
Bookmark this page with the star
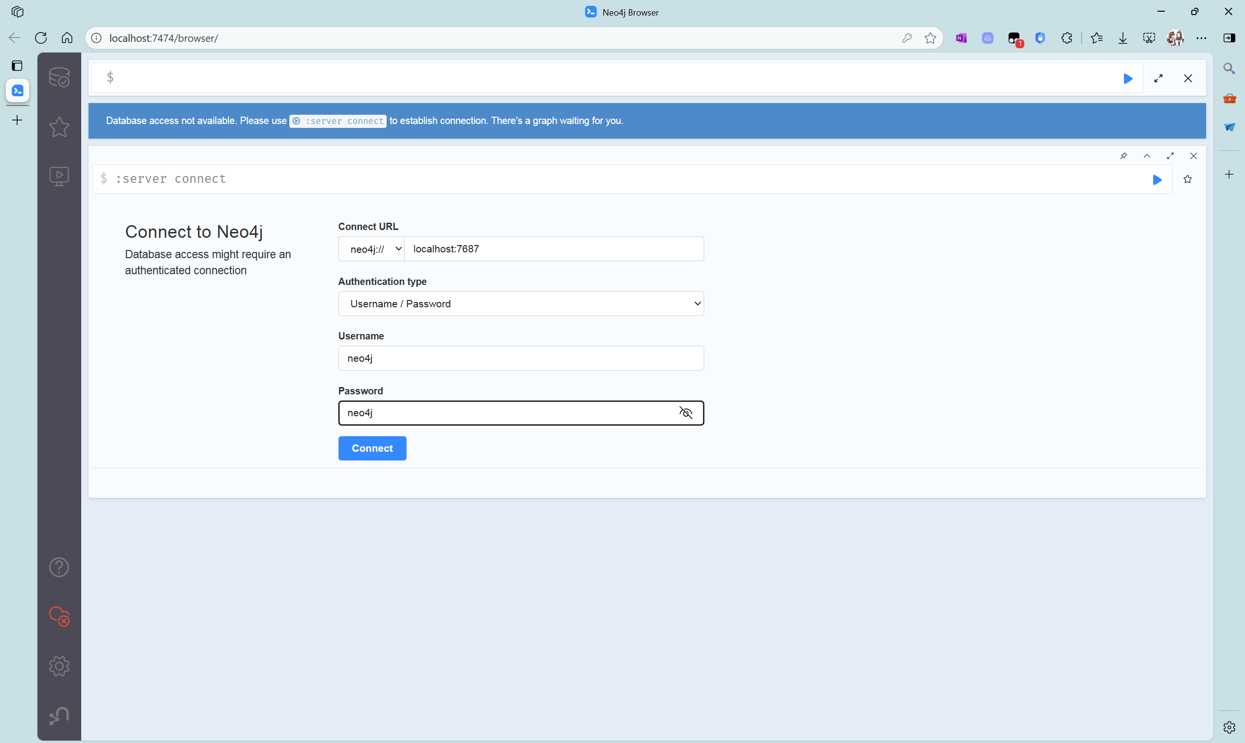(930, 38)
